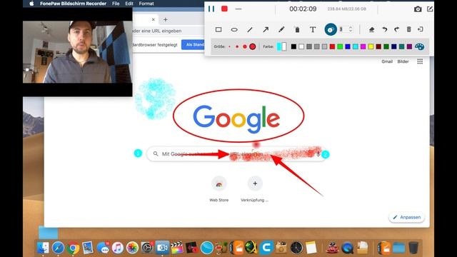Close the current Chrome tab

pyautogui.click(x=154, y=19)
